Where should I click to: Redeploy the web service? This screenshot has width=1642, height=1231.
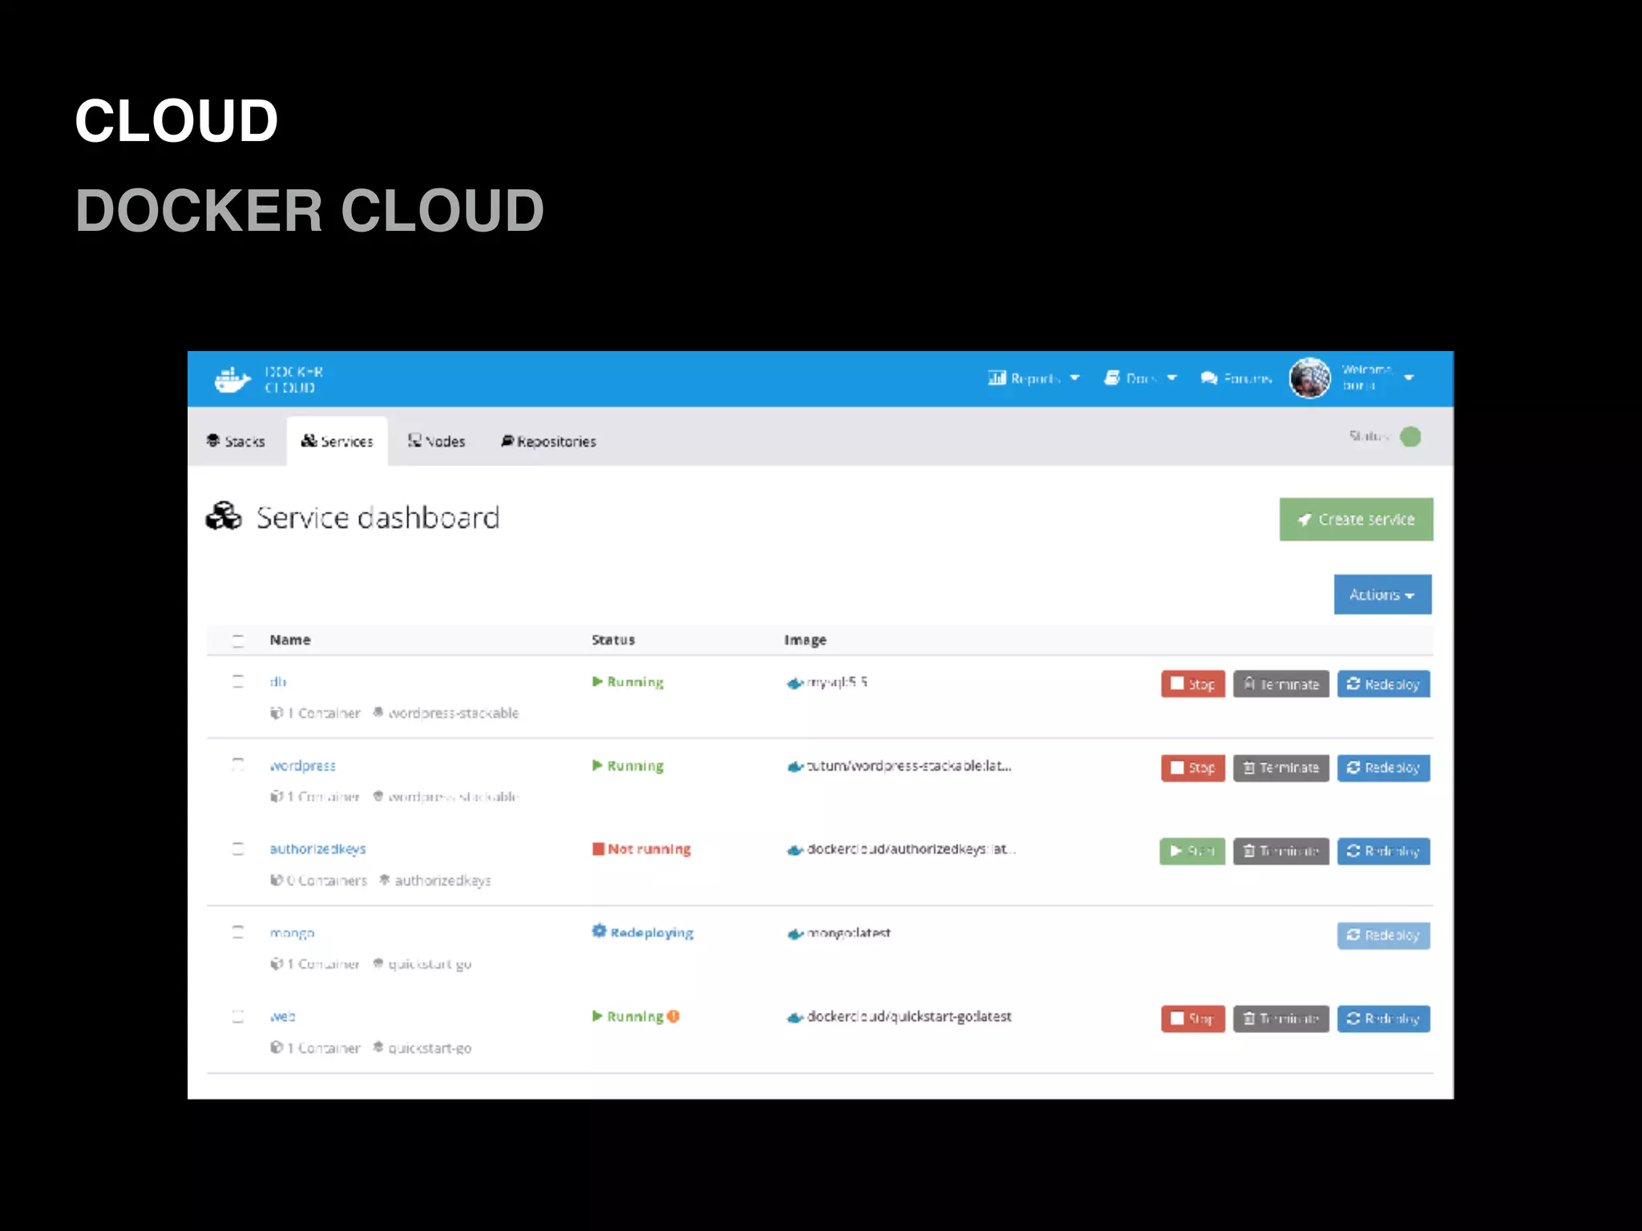click(1384, 1019)
